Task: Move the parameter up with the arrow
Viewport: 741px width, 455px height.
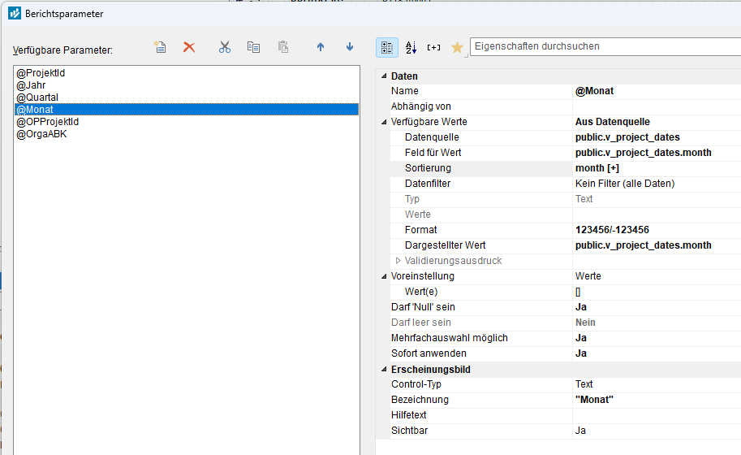Action: click(x=321, y=47)
